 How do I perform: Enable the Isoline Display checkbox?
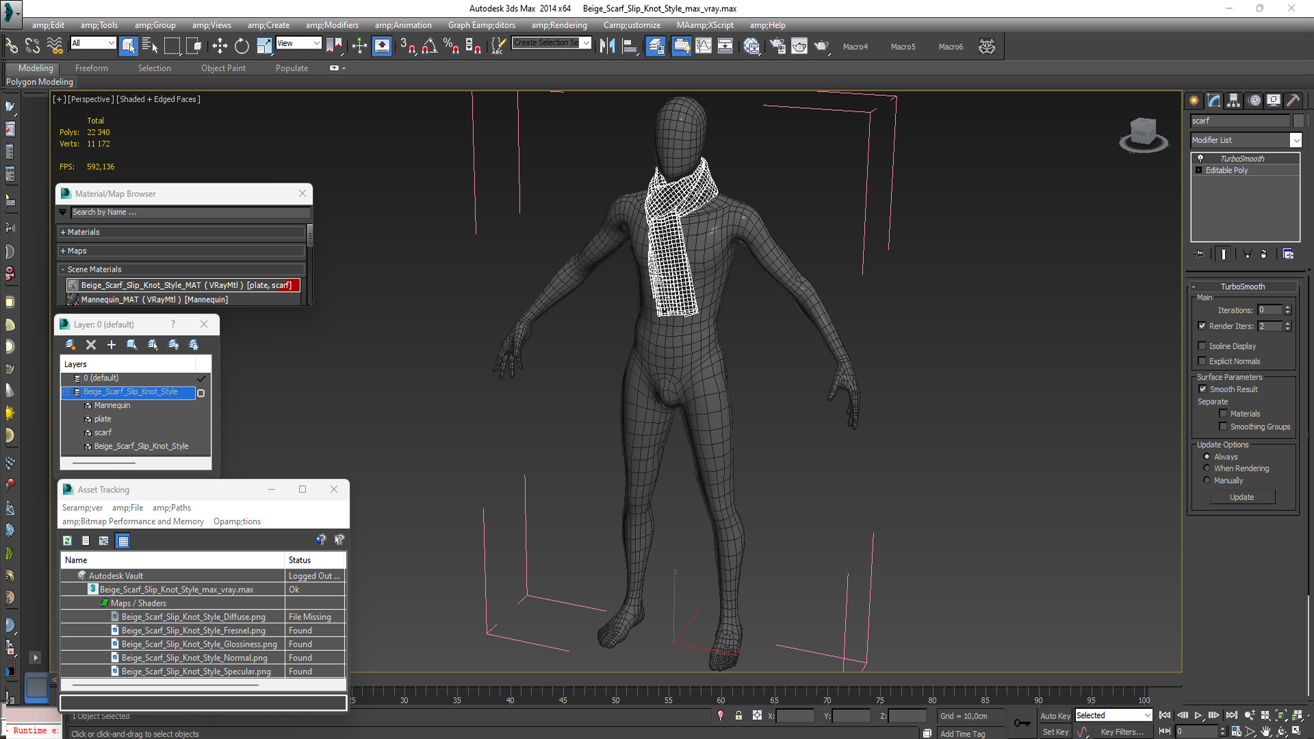1202,346
